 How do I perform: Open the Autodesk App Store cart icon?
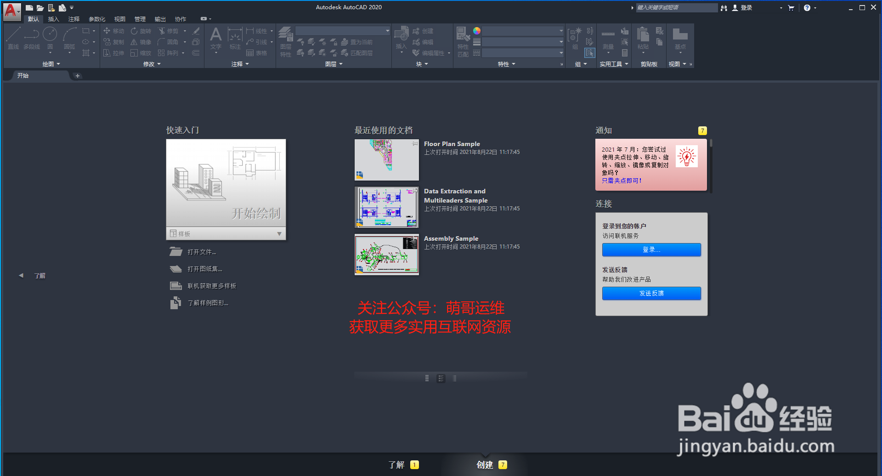coord(791,8)
